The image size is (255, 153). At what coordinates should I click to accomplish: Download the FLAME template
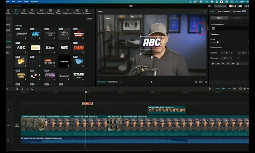point(83,52)
